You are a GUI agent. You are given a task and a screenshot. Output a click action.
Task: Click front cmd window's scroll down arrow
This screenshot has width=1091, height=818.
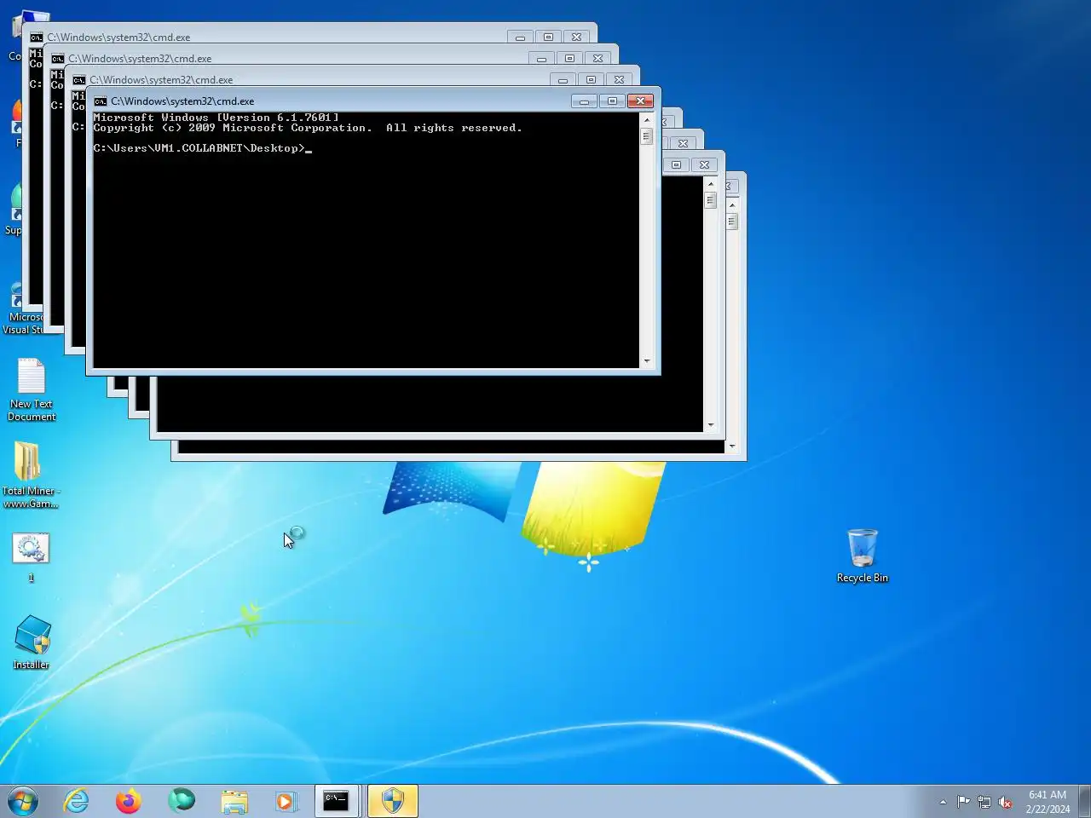tap(647, 361)
